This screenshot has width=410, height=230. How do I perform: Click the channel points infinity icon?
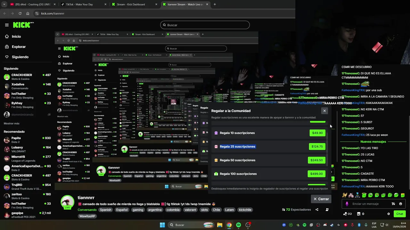tap(348, 214)
